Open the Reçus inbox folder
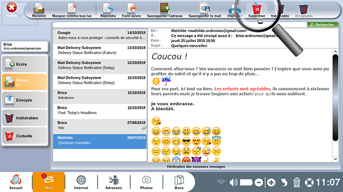 coord(24,82)
